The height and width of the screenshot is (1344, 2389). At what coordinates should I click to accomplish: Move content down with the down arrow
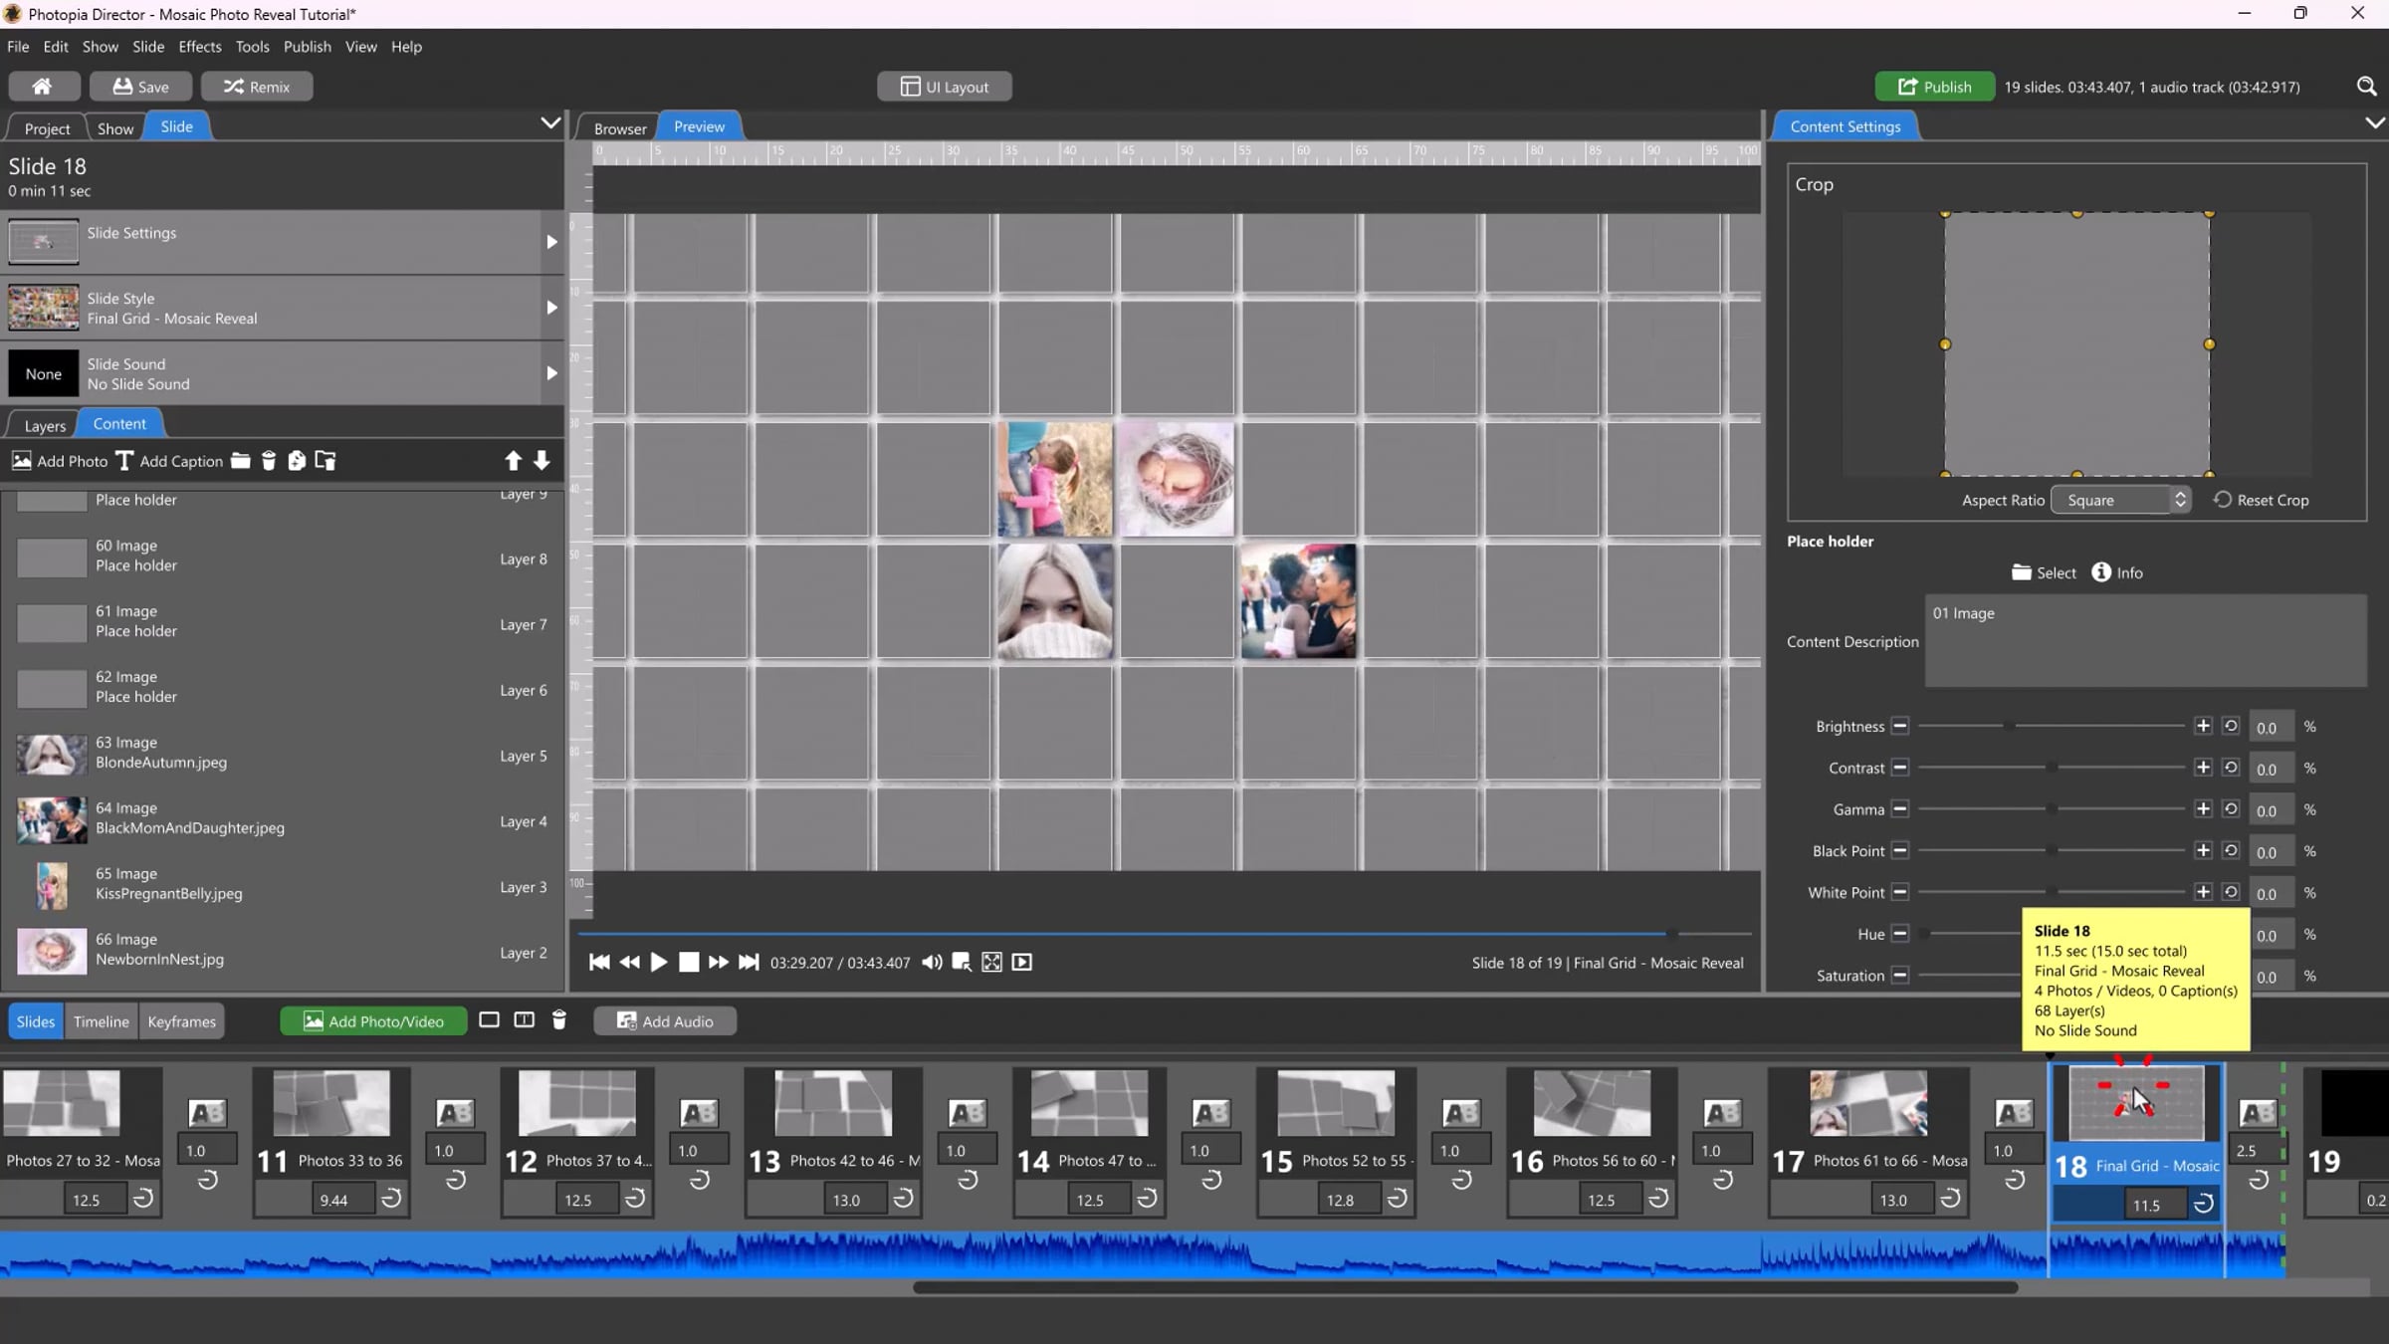[542, 461]
